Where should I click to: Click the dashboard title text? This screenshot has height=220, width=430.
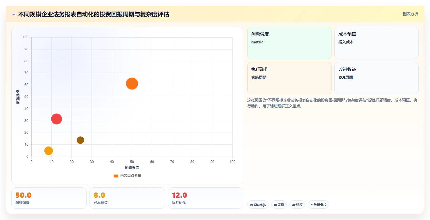94,14
